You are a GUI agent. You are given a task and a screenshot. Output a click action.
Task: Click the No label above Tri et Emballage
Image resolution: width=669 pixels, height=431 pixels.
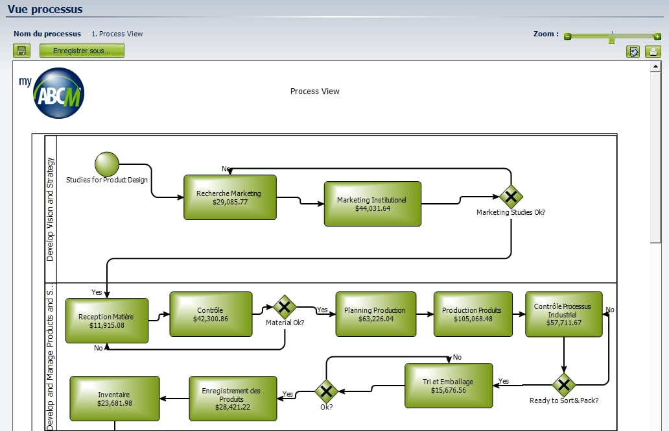point(457,357)
